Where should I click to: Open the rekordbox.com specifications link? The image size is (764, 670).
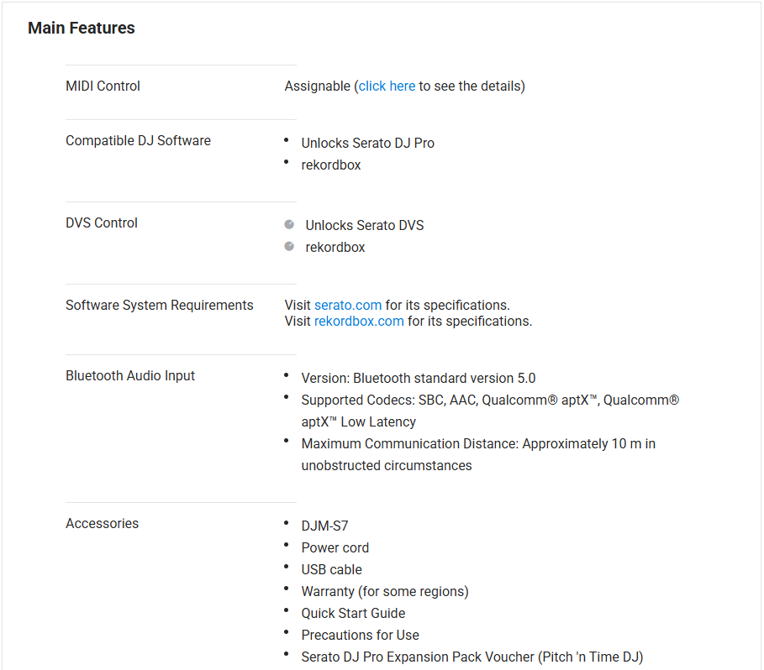359,321
